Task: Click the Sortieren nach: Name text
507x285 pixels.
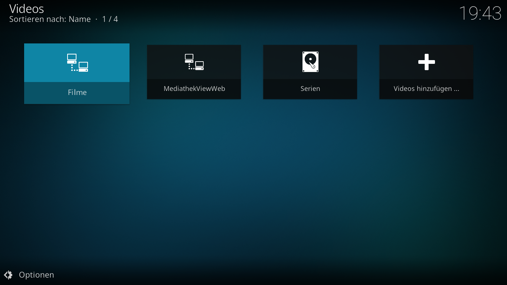Action: tap(50, 19)
